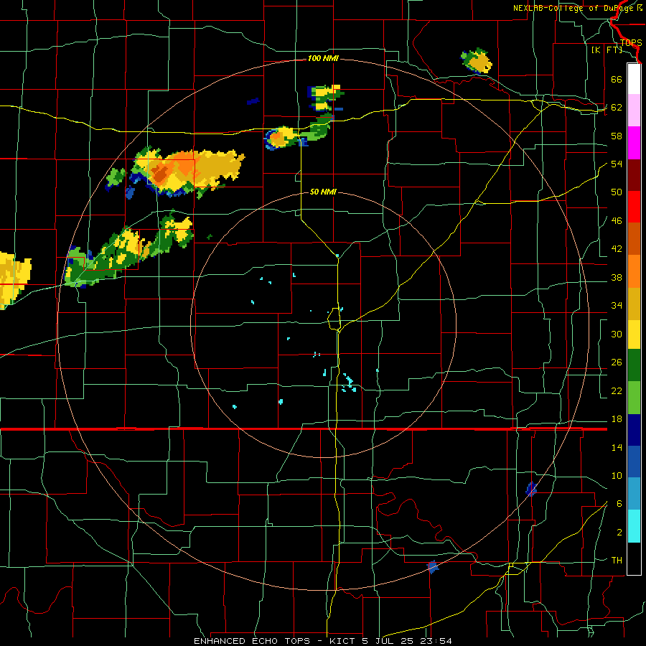Click the "66" legend value
646x646 pixels.
click(617, 79)
